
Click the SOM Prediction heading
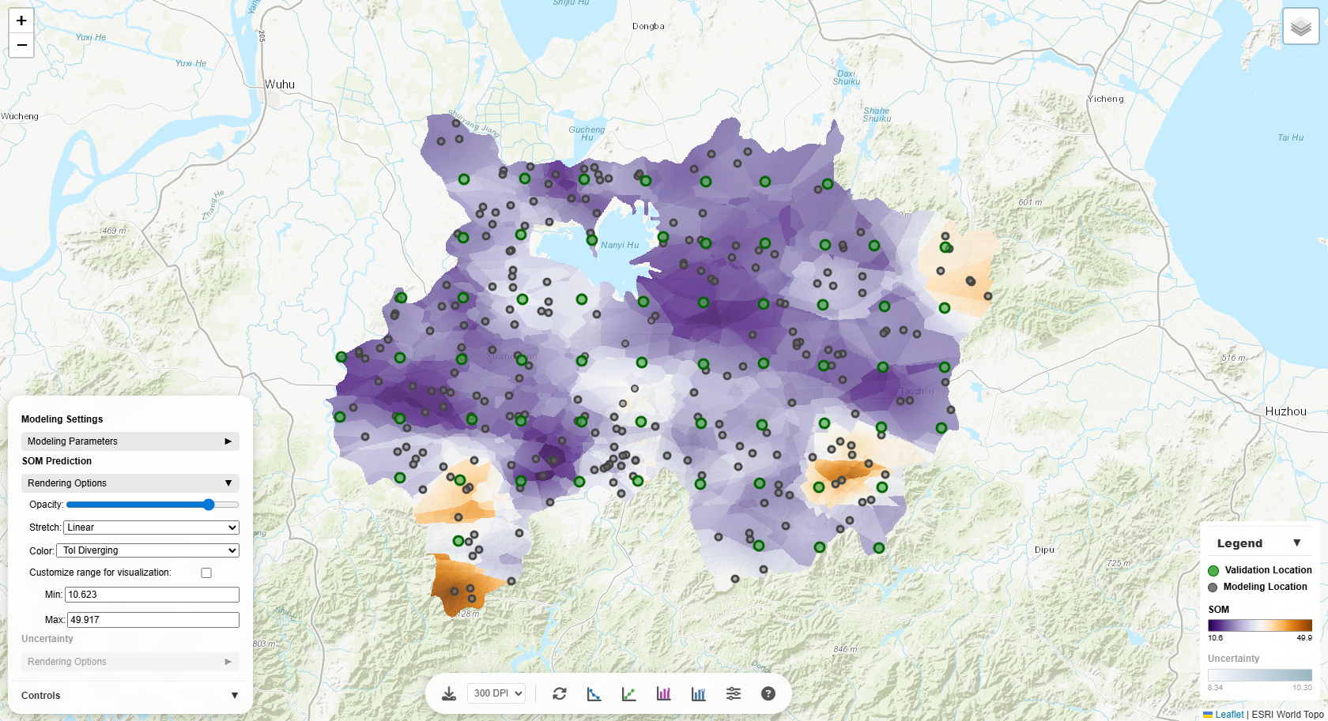[x=57, y=461]
